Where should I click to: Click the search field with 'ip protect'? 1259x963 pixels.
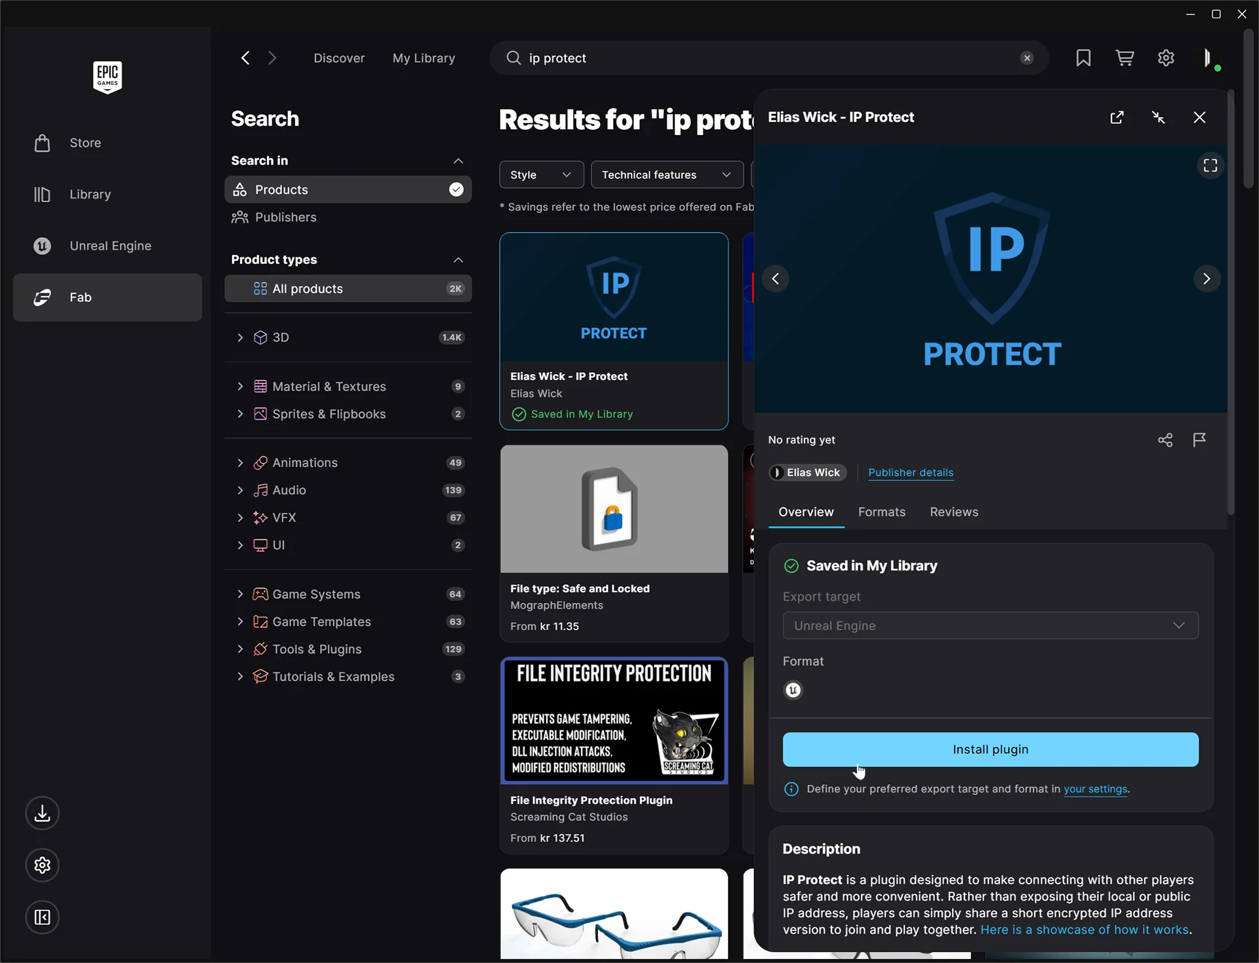pyautogui.click(x=769, y=58)
